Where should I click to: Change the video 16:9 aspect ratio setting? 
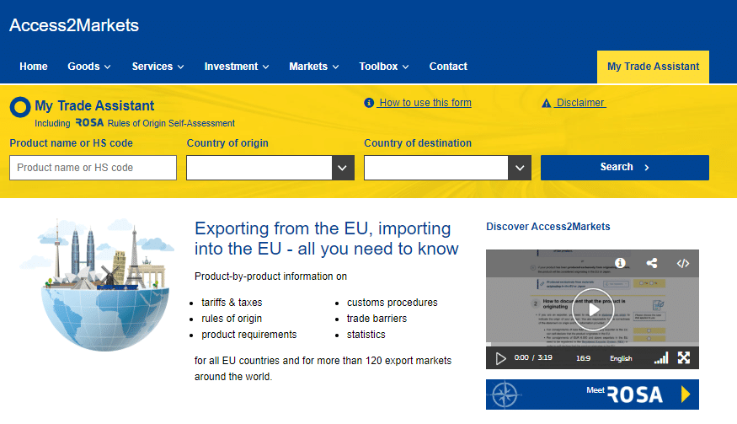click(583, 358)
